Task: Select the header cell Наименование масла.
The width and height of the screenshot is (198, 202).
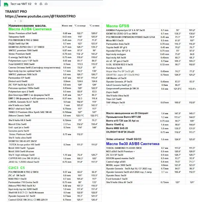Action: pos(27,25)
